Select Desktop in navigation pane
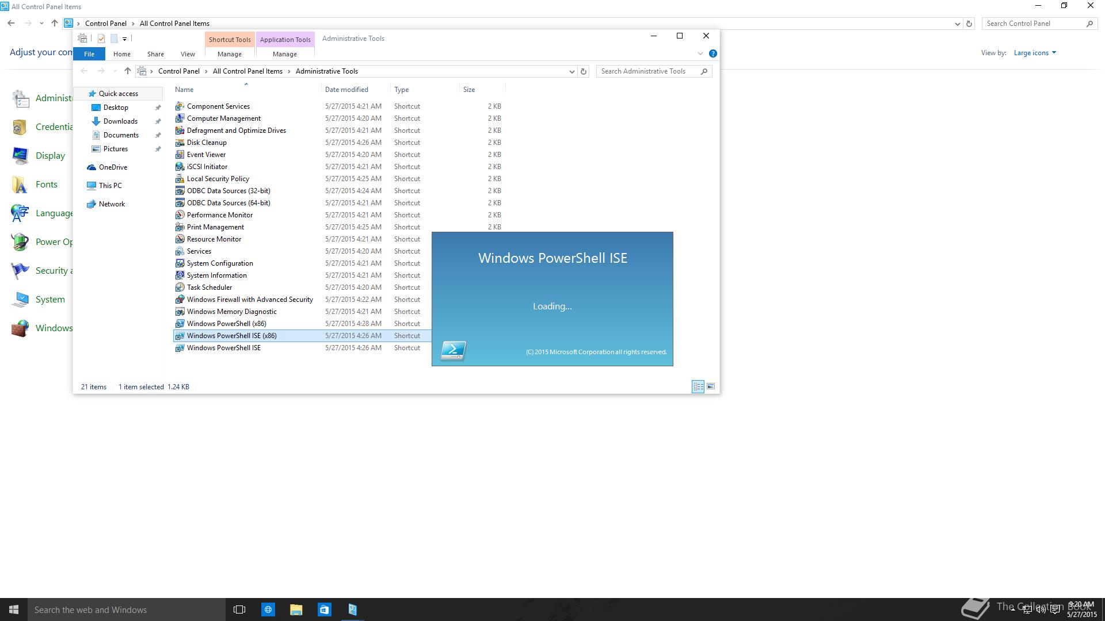Image resolution: width=1105 pixels, height=621 pixels. (116, 108)
